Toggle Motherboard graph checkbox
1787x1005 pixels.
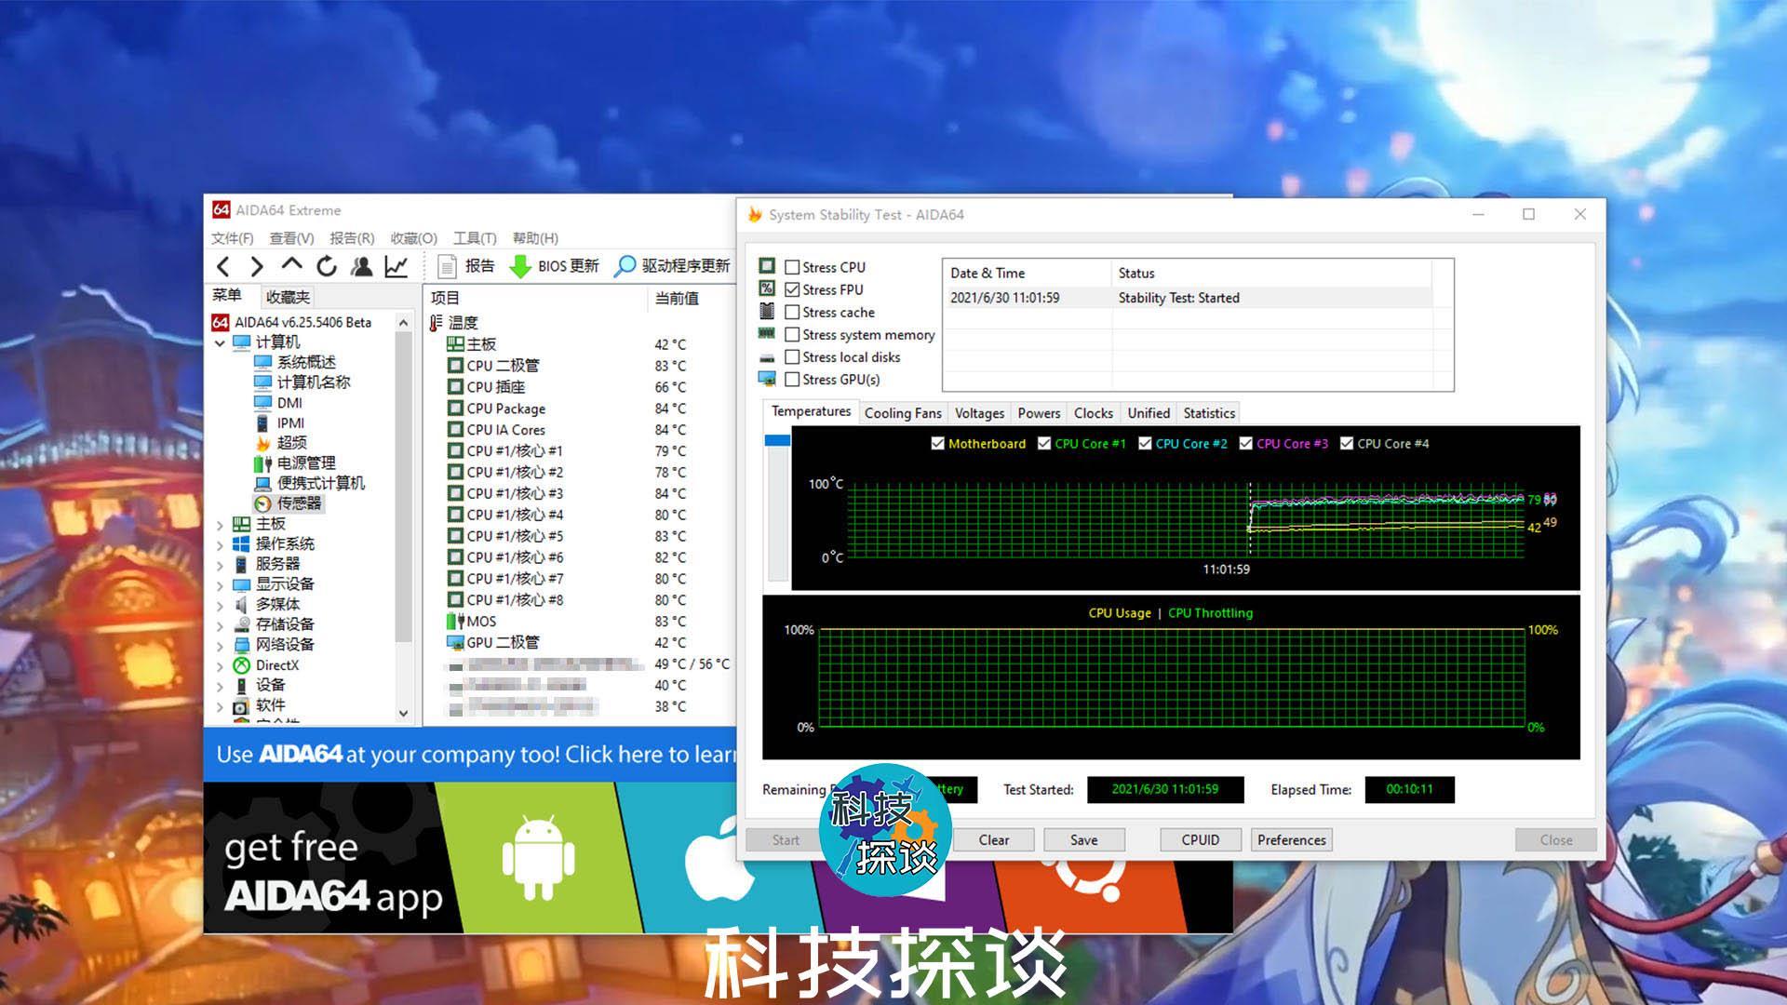[938, 443]
